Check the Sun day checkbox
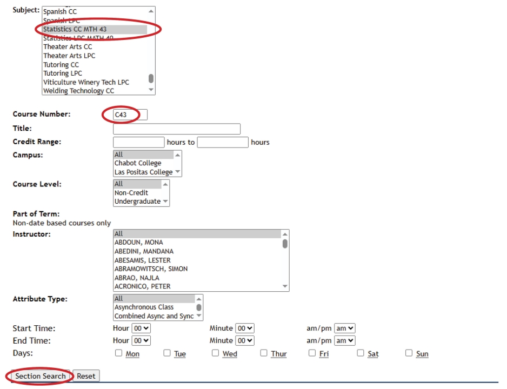 pos(409,353)
